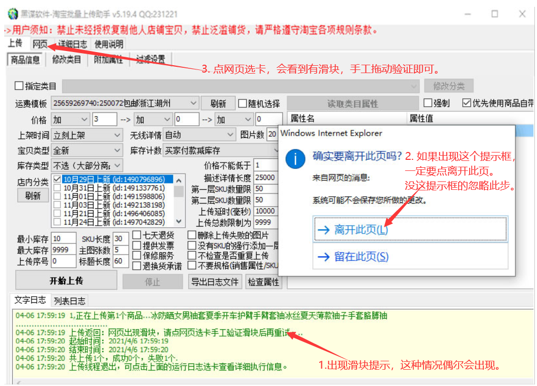This screenshot has height=386, width=537.
Task: Choose 离开此页(L) in the dialog
Action: pos(410,229)
